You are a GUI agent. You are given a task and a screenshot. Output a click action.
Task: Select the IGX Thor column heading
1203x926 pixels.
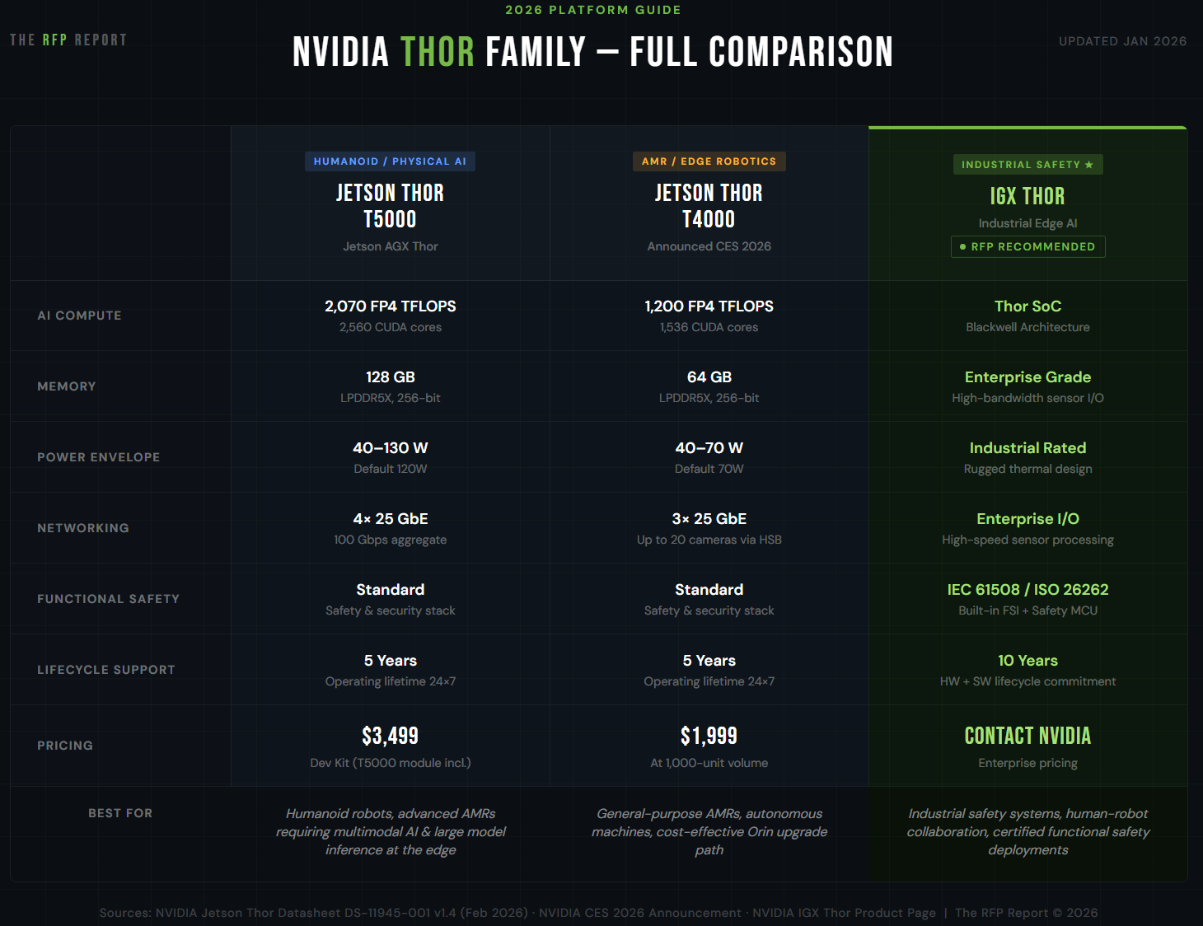click(1027, 196)
